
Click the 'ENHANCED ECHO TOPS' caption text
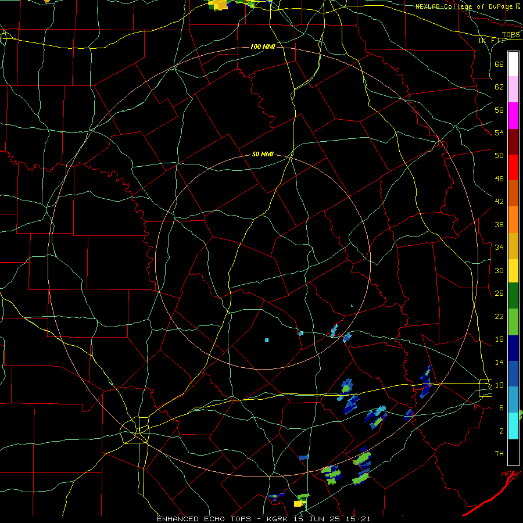click(206, 519)
